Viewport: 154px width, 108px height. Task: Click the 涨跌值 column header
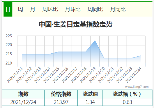tap(90, 94)
